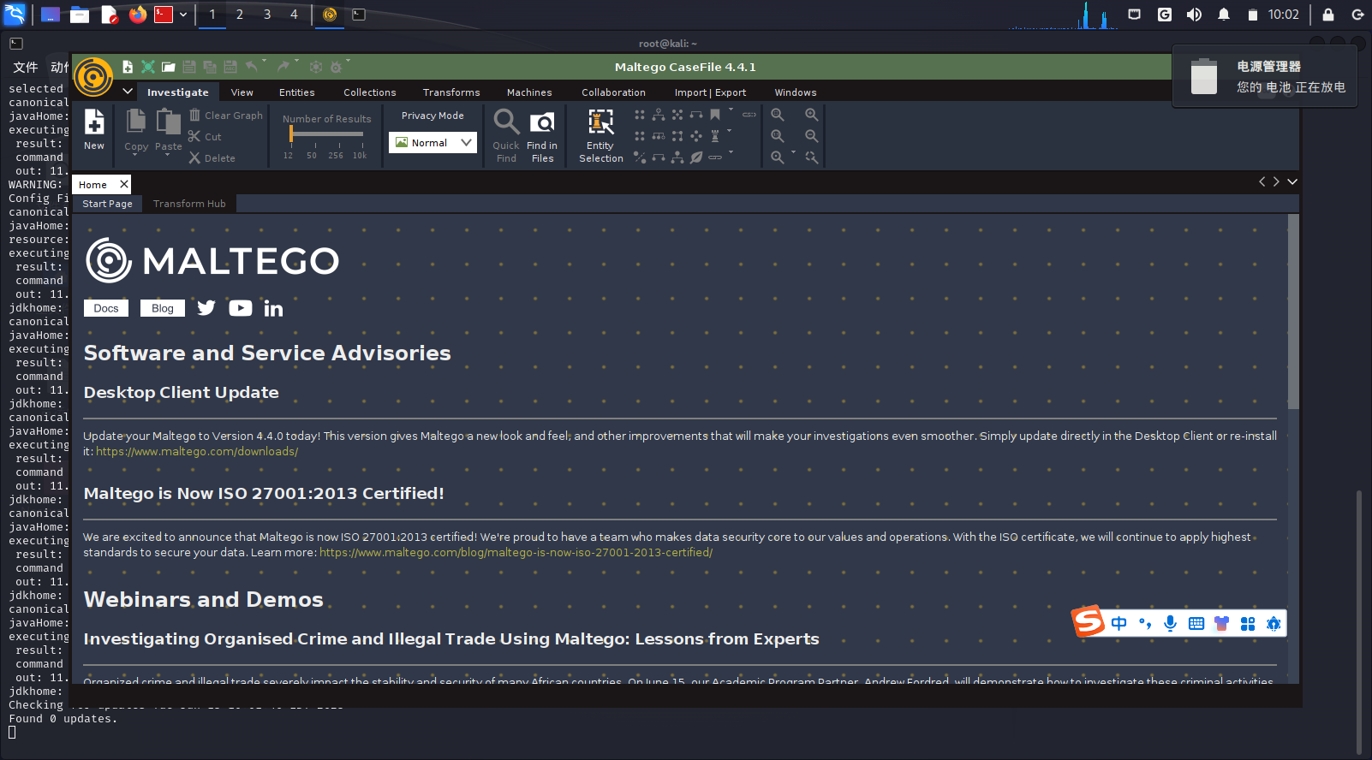Toggle voice input microphone in Sogou bar
Screen dimensions: 1372x760
click(1171, 623)
